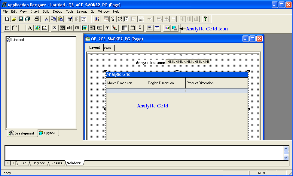Viewport: 293px width, 176px height.
Task: Insert an Edit Box control
Action: (x=69, y=28)
